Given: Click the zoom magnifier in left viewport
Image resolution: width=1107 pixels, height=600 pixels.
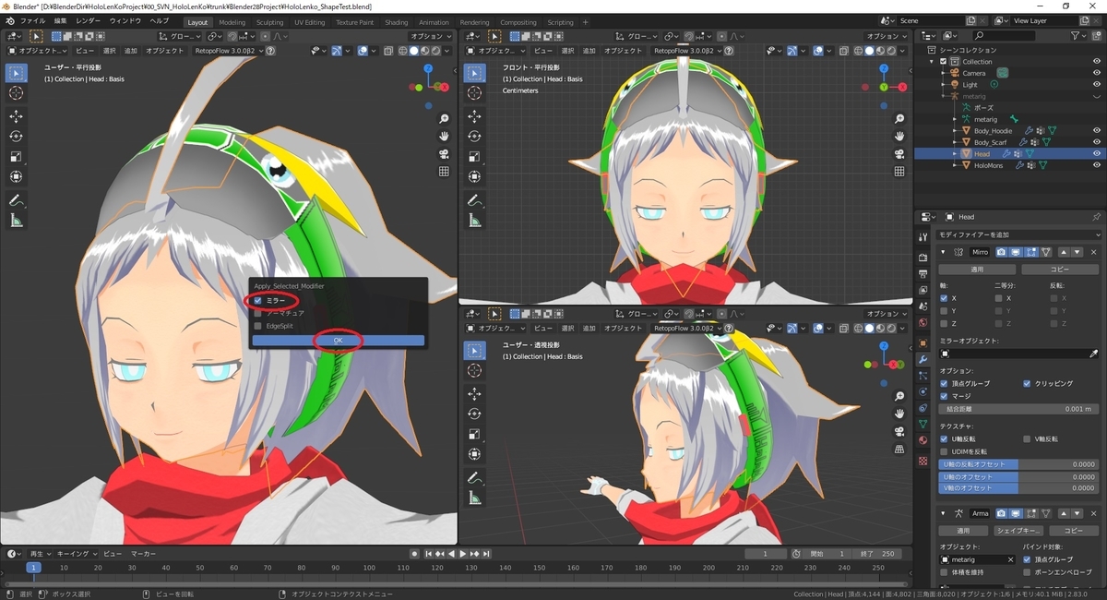Looking at the screenshot, I should pyautogui.click(x=444, y=119).
